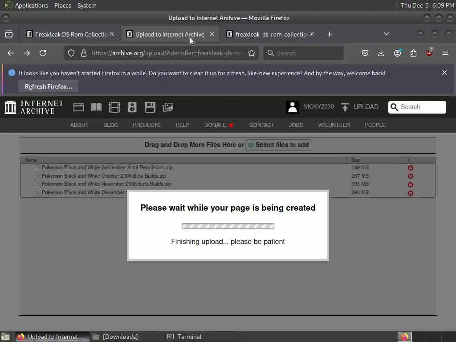Close the Upload to Internet Archive tab
This screenshot has height=342, width=456.
pyautogui.click(x=212, y=34)
